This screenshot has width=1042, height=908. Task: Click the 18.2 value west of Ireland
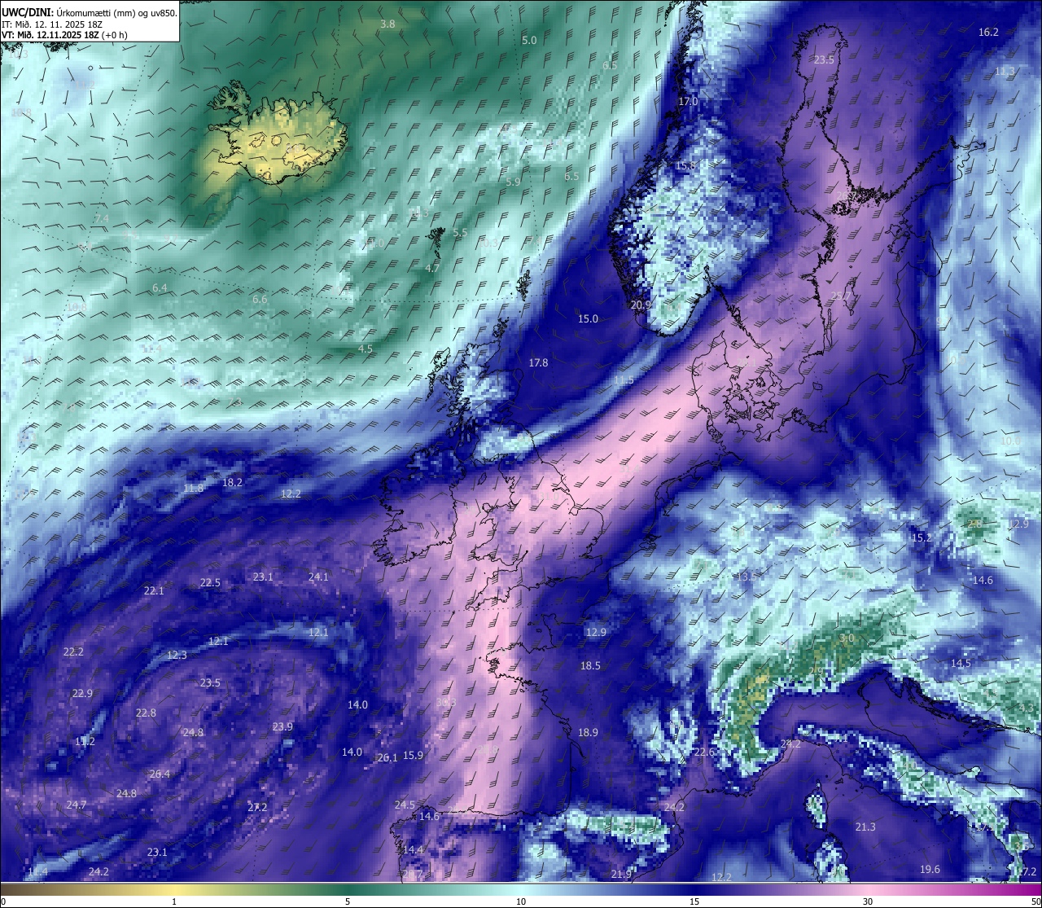pyautogui.click(x=232, y=482)
